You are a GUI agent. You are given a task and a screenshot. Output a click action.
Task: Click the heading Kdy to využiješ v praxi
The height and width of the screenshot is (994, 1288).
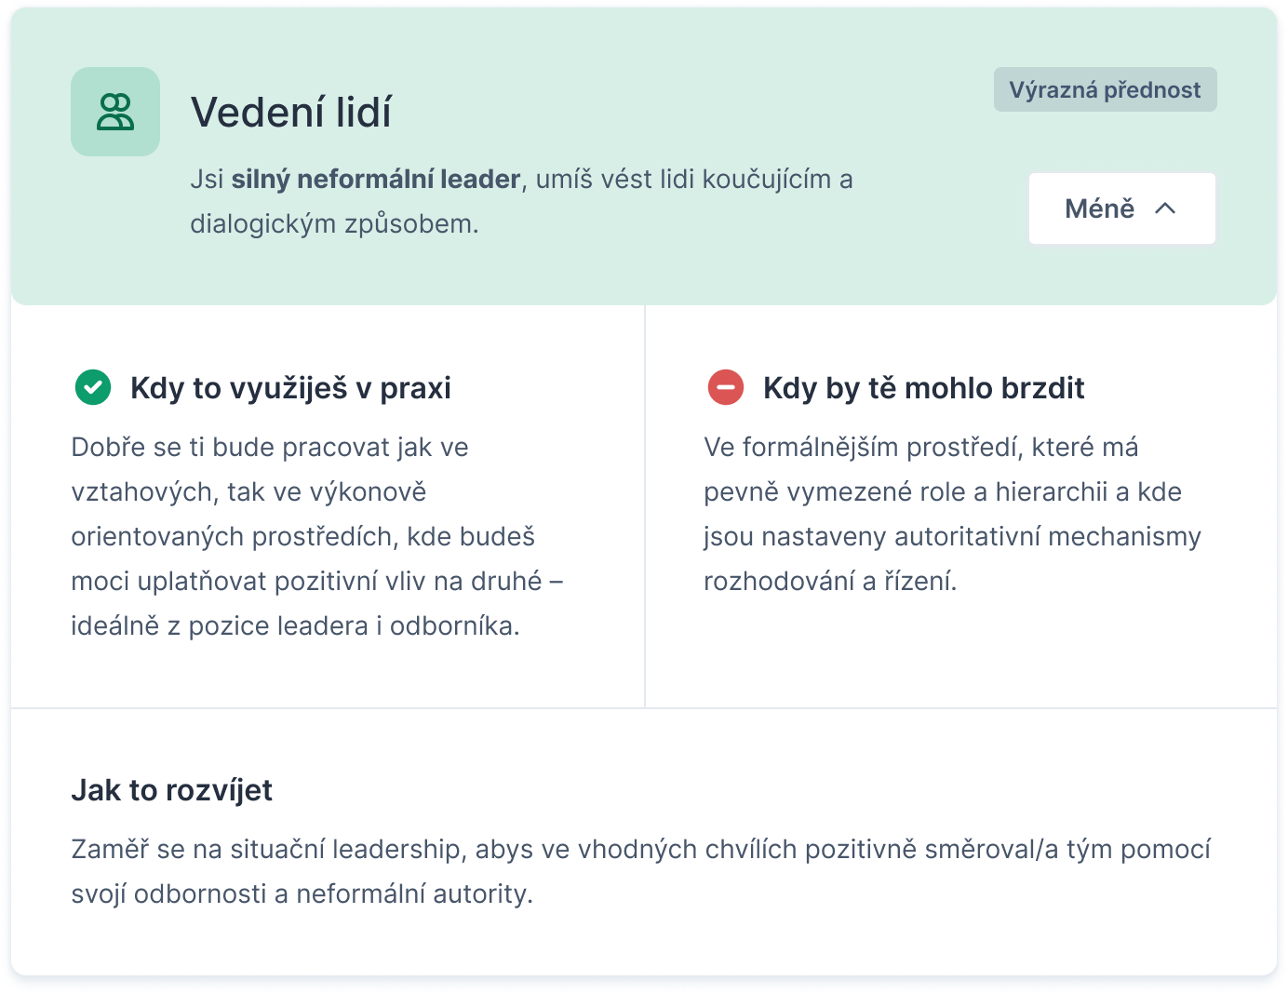(x=290, y=388)
